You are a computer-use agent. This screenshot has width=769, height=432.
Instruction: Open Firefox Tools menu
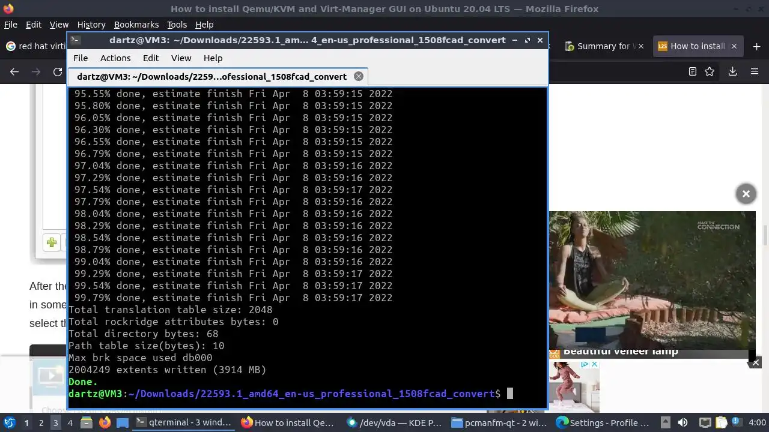pos(177,25)
